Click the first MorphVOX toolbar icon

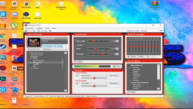click(26, 31)
